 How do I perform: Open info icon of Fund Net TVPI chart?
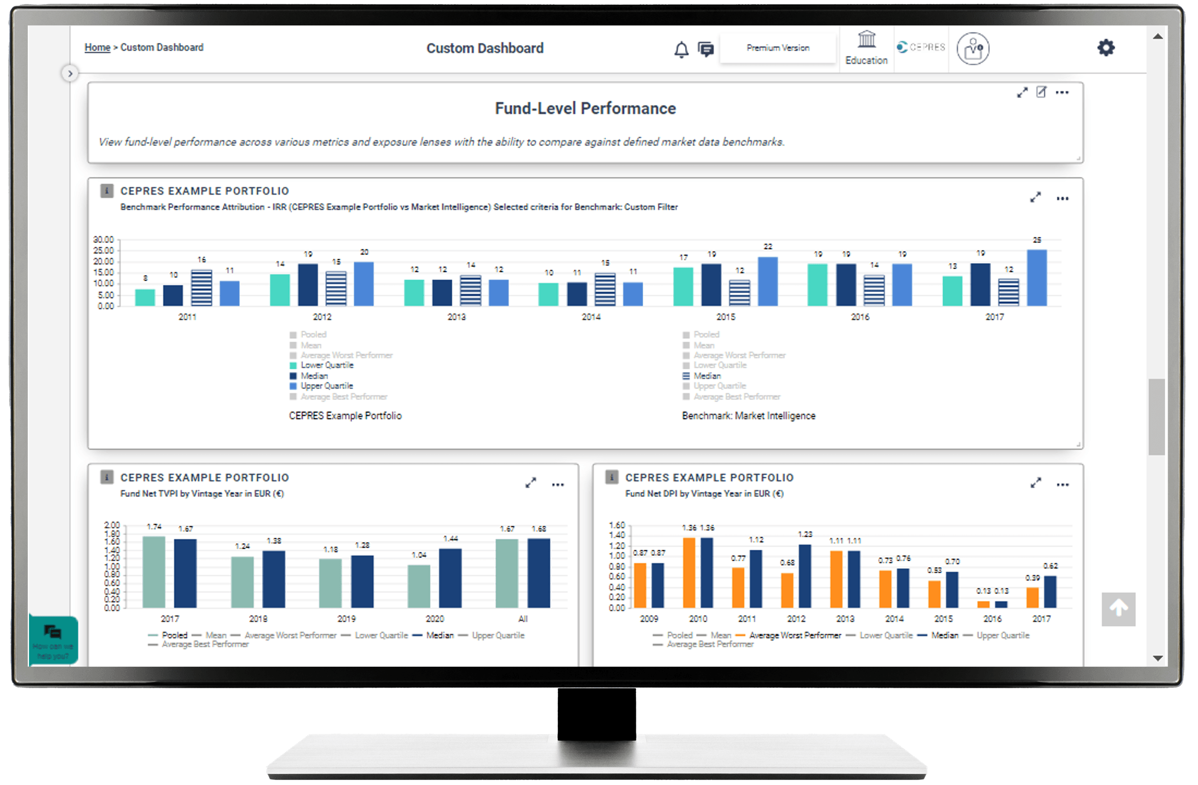pyautogui.click(x=107, y=477)
